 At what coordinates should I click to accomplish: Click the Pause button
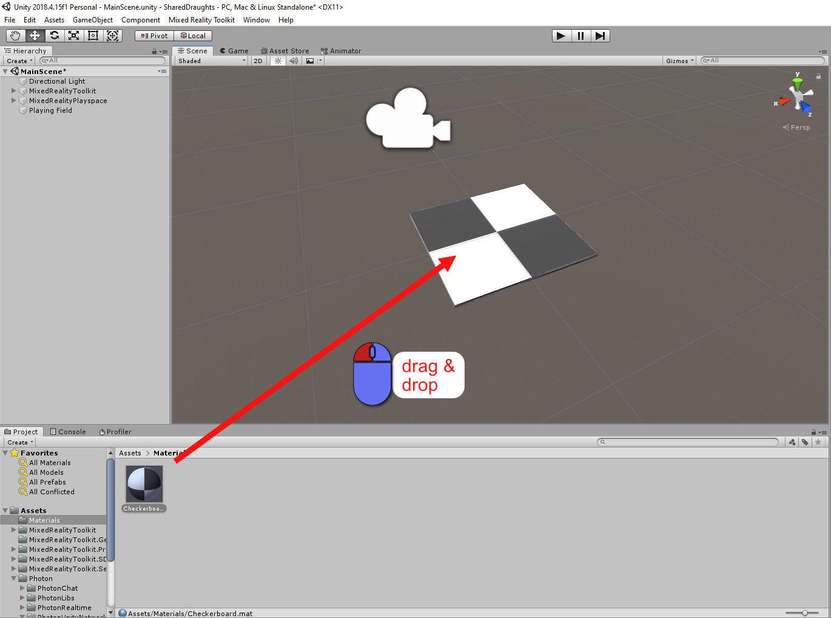pyautogui.click(x=580, y=36)
